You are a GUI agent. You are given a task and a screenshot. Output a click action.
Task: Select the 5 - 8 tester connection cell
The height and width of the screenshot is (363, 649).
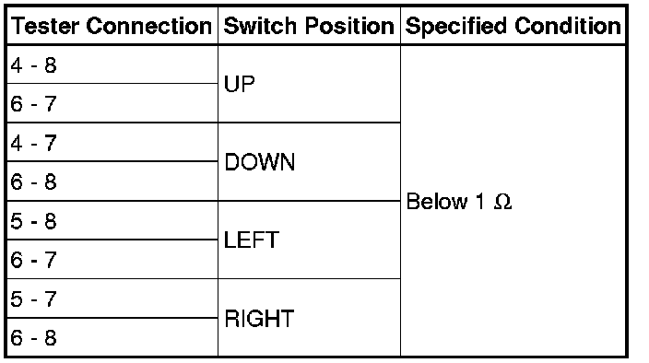coord(112,220)
